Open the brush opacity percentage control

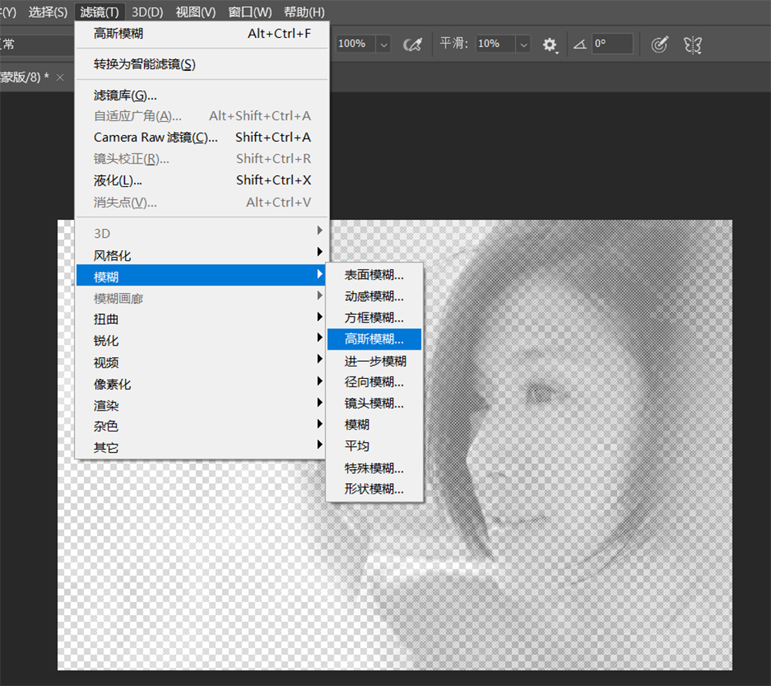tap(352, 44)
